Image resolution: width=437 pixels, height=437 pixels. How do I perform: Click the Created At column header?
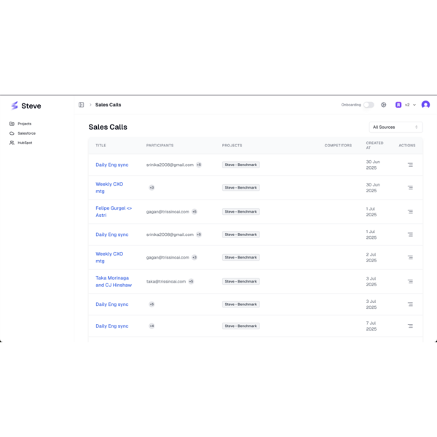(374, 146)
